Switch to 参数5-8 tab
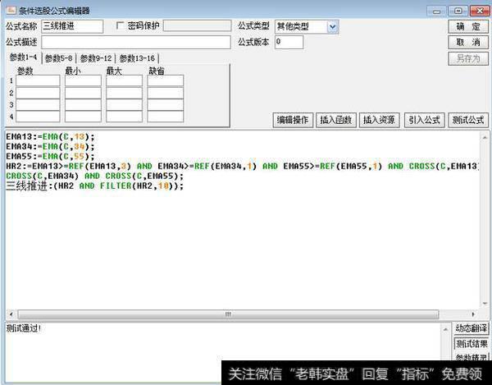Image resolution: width=492 pixels, height=385 pixels. click(59, 58)
